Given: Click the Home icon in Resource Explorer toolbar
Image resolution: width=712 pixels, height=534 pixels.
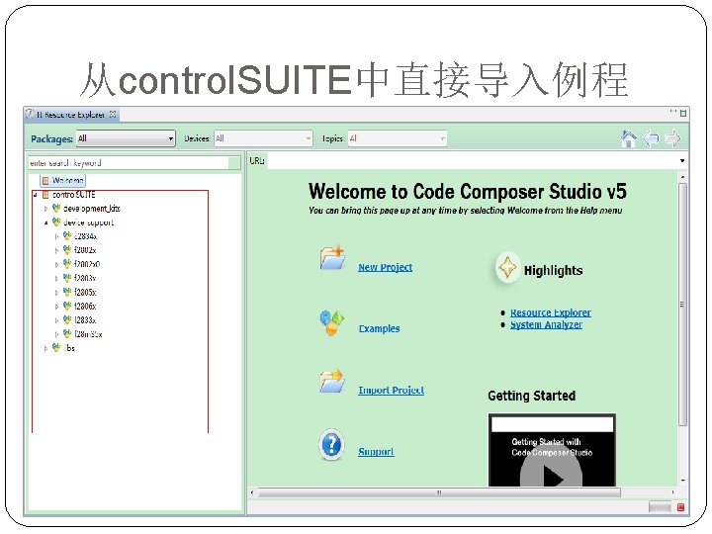Looking at the screenshot, I should (x=629, y=138).
